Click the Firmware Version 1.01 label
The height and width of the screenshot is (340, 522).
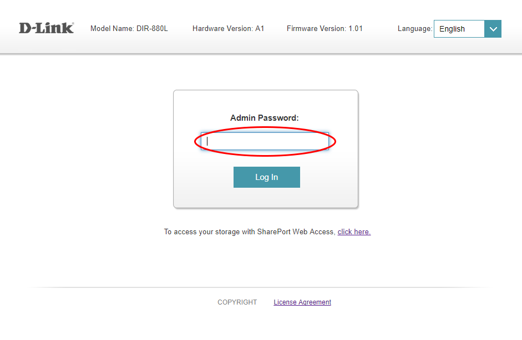click(x=325, y=29)
